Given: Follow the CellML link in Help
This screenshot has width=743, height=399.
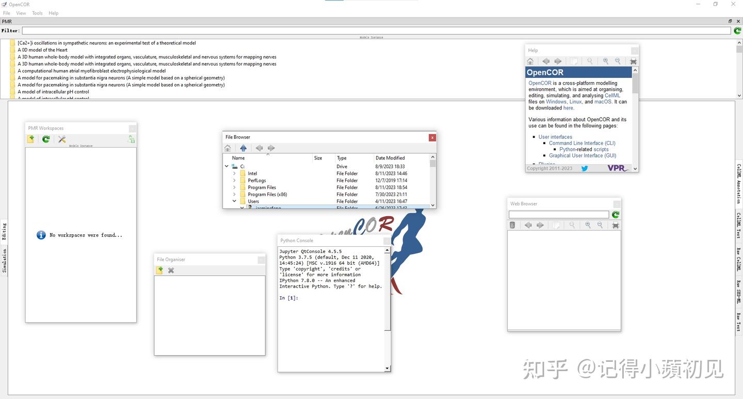Looking at the screenshot, I should 612,95.
